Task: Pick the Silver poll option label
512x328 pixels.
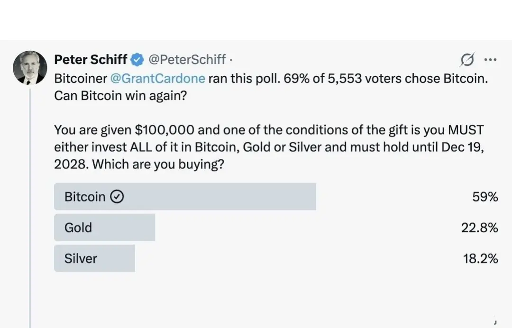Action: pyautogui.click(x=81, y=258)
